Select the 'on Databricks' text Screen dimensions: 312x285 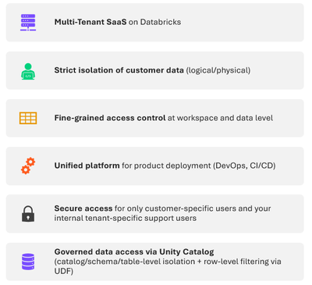coord(154,22)
